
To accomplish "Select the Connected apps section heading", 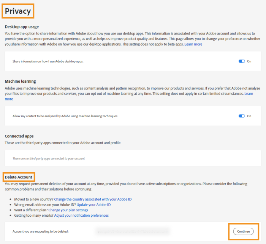I will pyautogui.click(x=19, y=136).
